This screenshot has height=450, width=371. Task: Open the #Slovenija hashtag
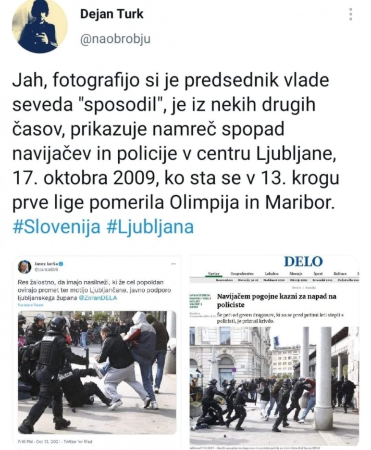57,227
